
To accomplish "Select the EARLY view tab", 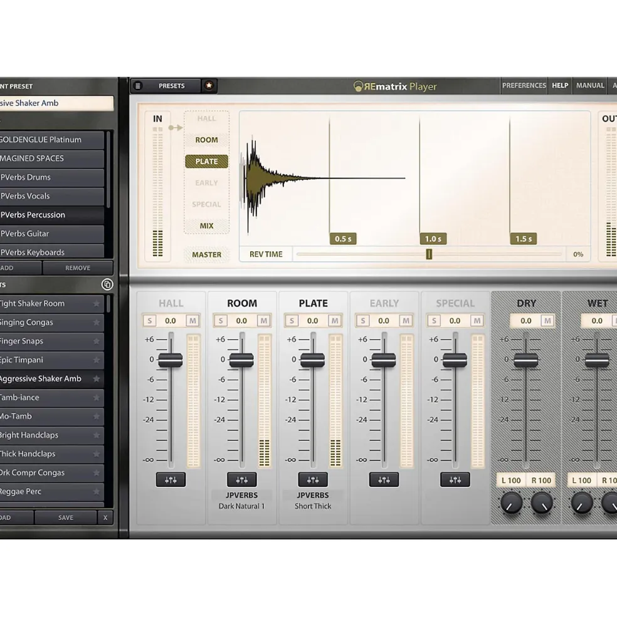I will click(206, 182).
